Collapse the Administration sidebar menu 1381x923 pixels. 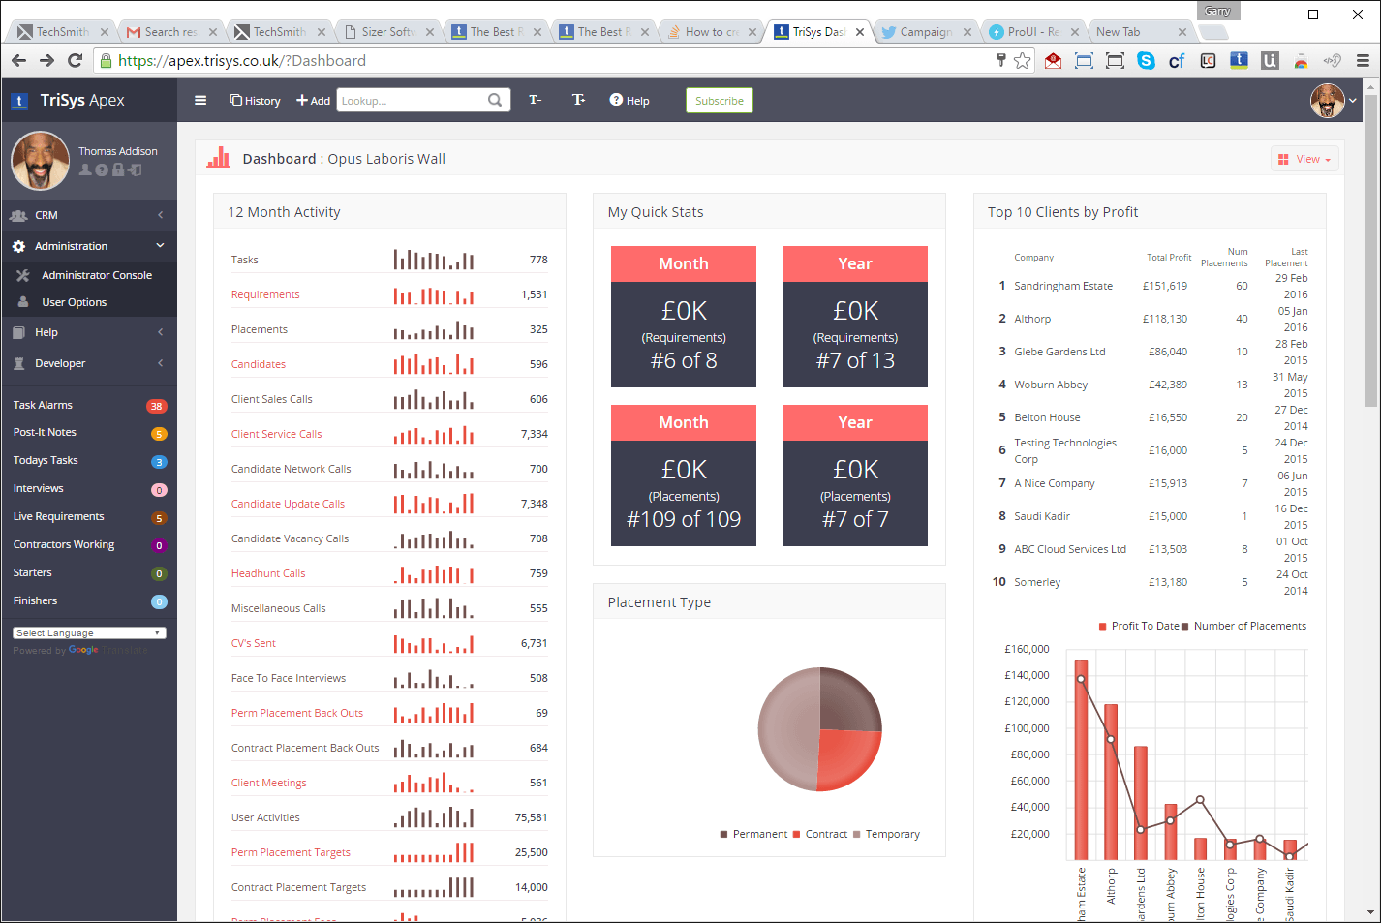88,246
